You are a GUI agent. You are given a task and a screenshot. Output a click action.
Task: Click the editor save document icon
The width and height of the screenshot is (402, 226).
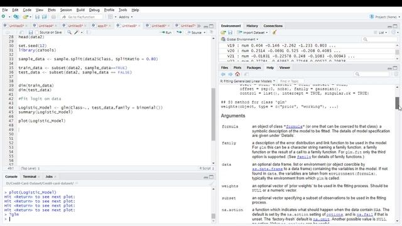[31, 33]
